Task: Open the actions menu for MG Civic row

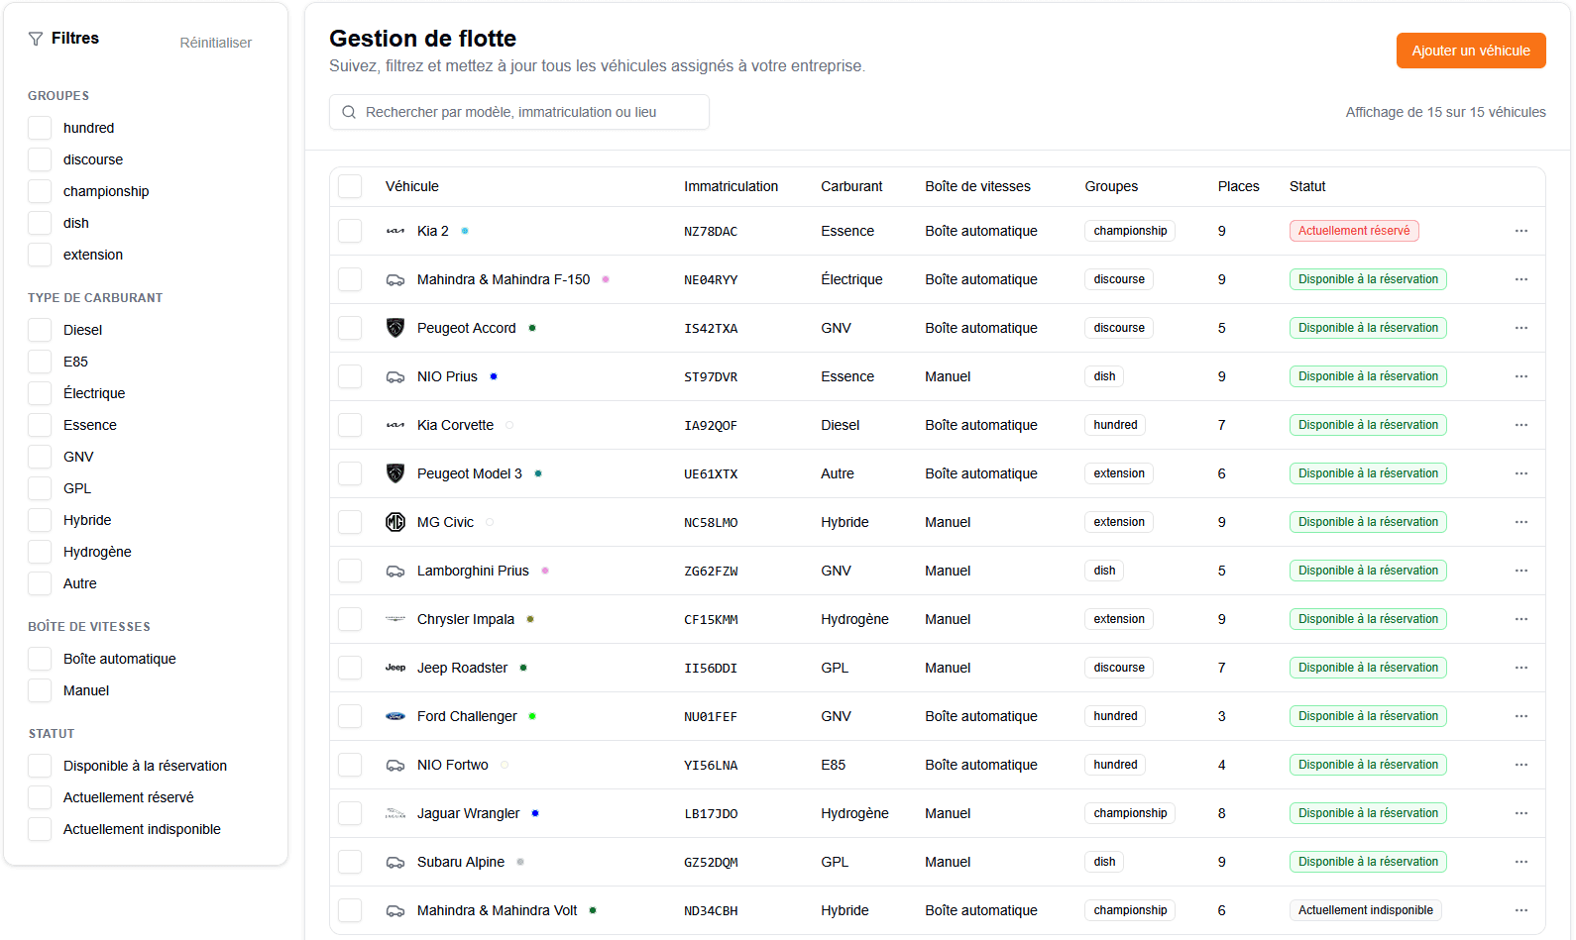Action: [1521, 522]
